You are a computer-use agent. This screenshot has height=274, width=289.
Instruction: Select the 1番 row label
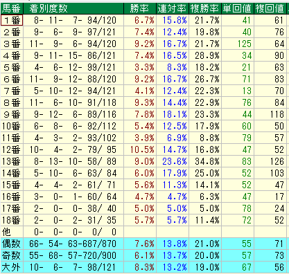[x=12, y=20]
